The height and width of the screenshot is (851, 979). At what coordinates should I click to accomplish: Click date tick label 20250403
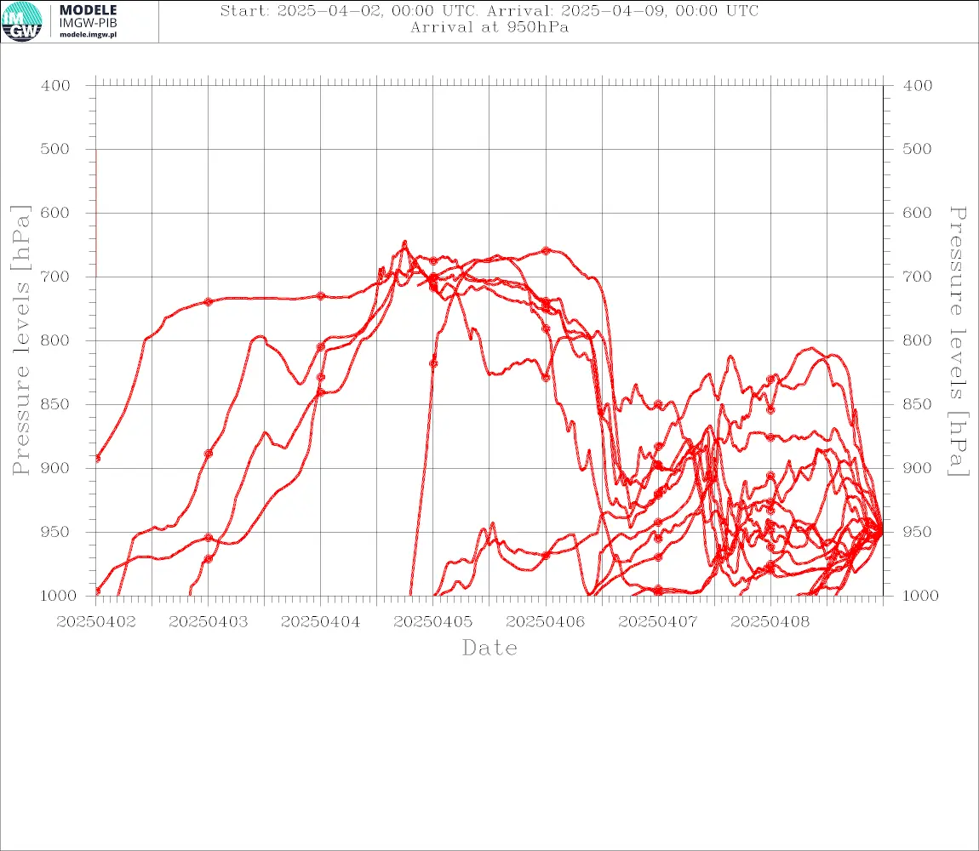tap(209, 622)
